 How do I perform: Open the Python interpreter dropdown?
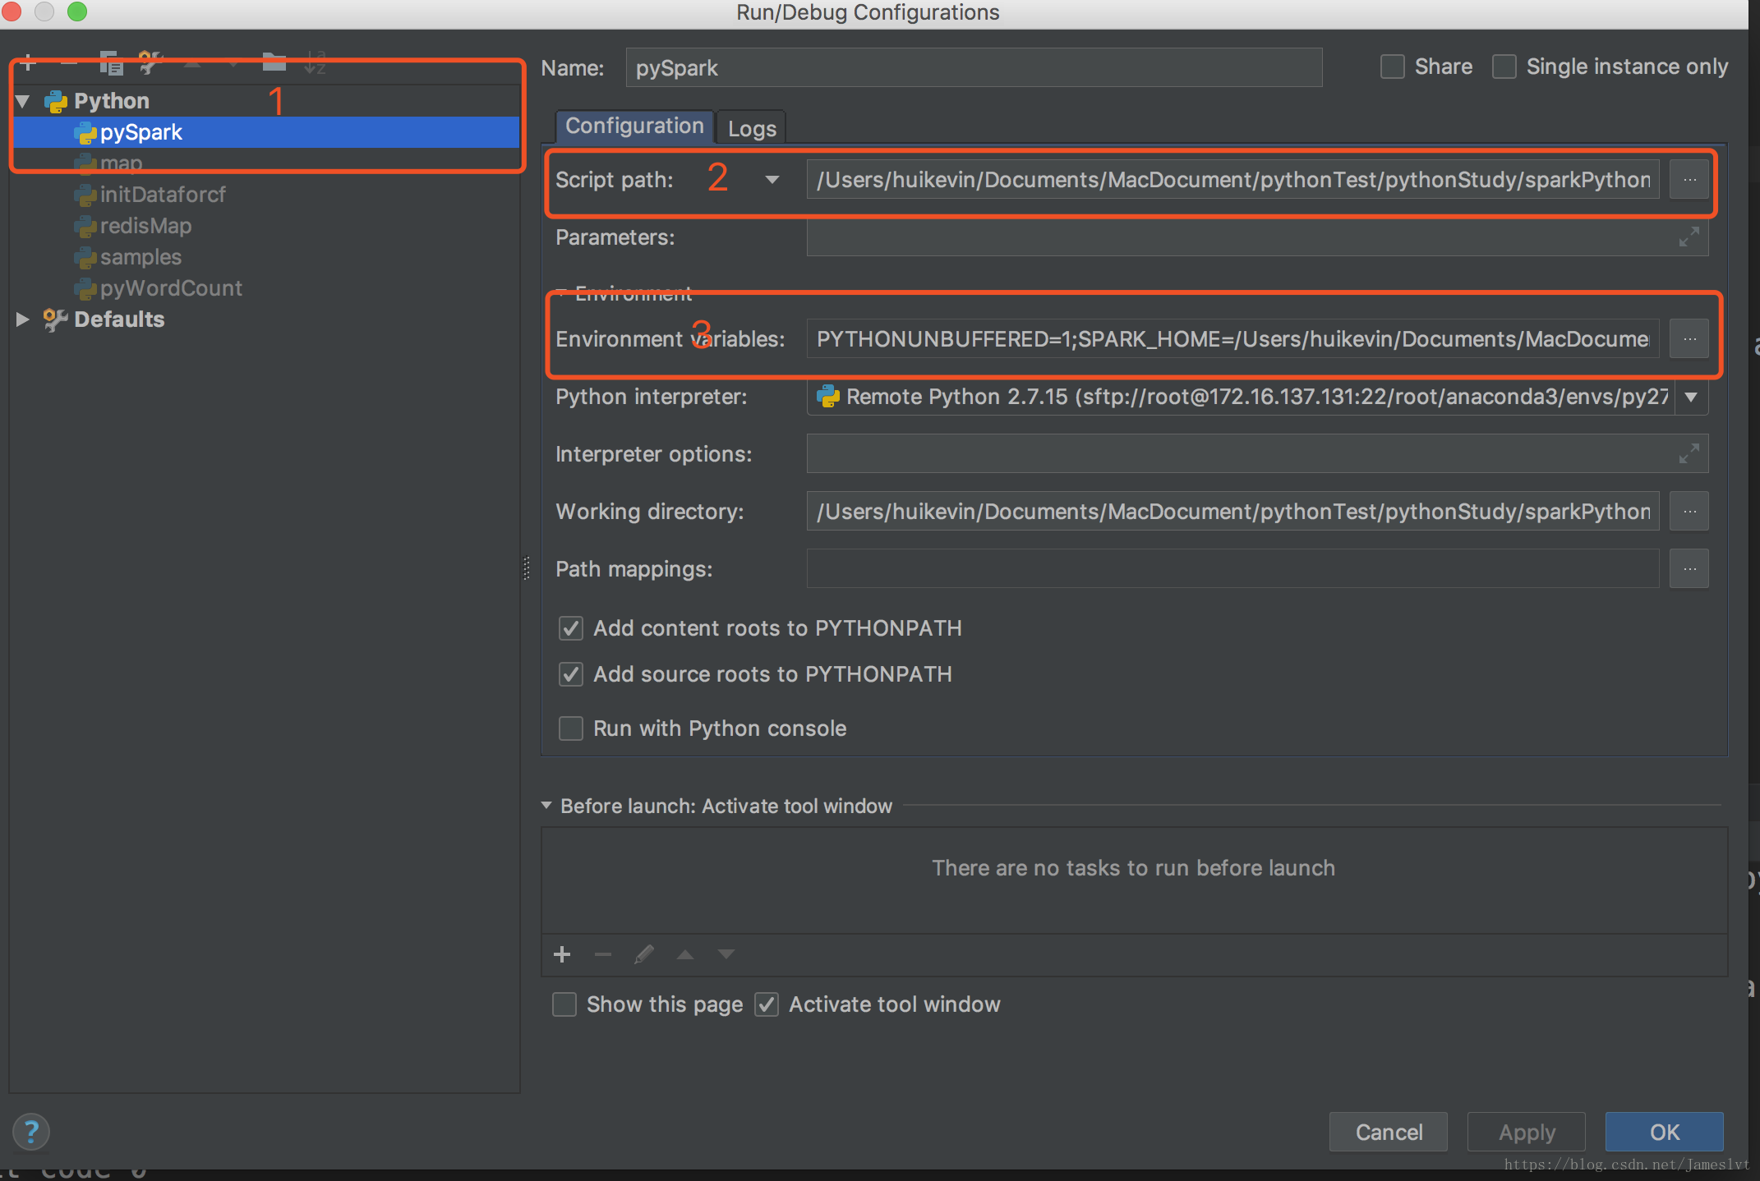coord(1691,397)
